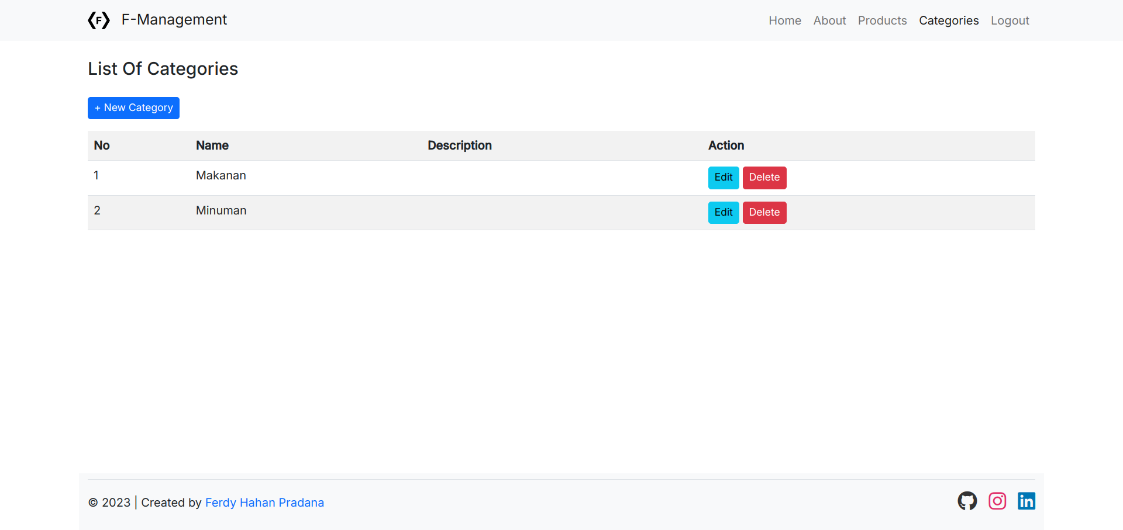The height and width of the screenshot is (530, 1123).
Task: Edit the Minuman category
Action: coord(723,213)
